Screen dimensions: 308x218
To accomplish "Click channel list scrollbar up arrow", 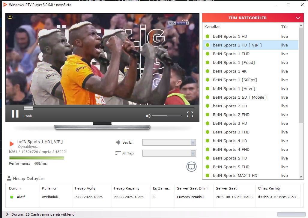I will point(301,25).
